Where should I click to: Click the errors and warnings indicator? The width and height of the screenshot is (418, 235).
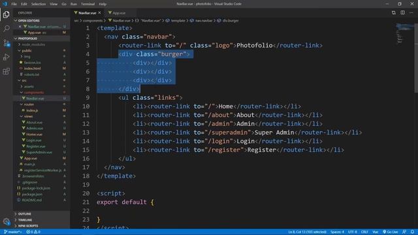33,232
